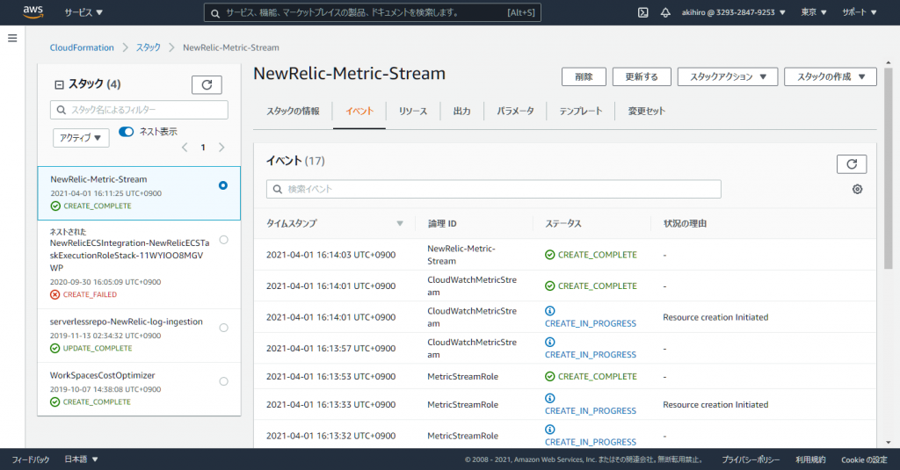Click the 論理 ID column header

(442, 224)
